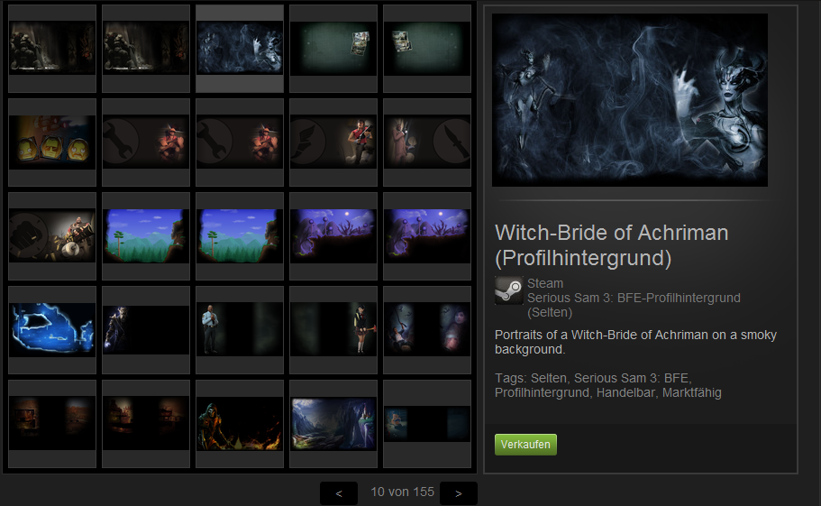Select the Heavy fist emblem thumbnail
Screen dimensions: 821x506
coord(52,235)
